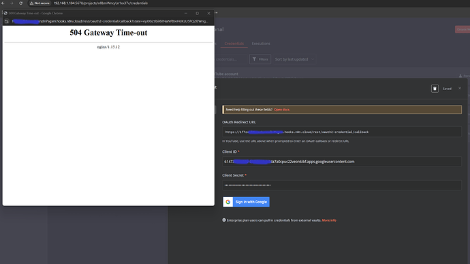Switch to the Executions tab

[261, 44]
